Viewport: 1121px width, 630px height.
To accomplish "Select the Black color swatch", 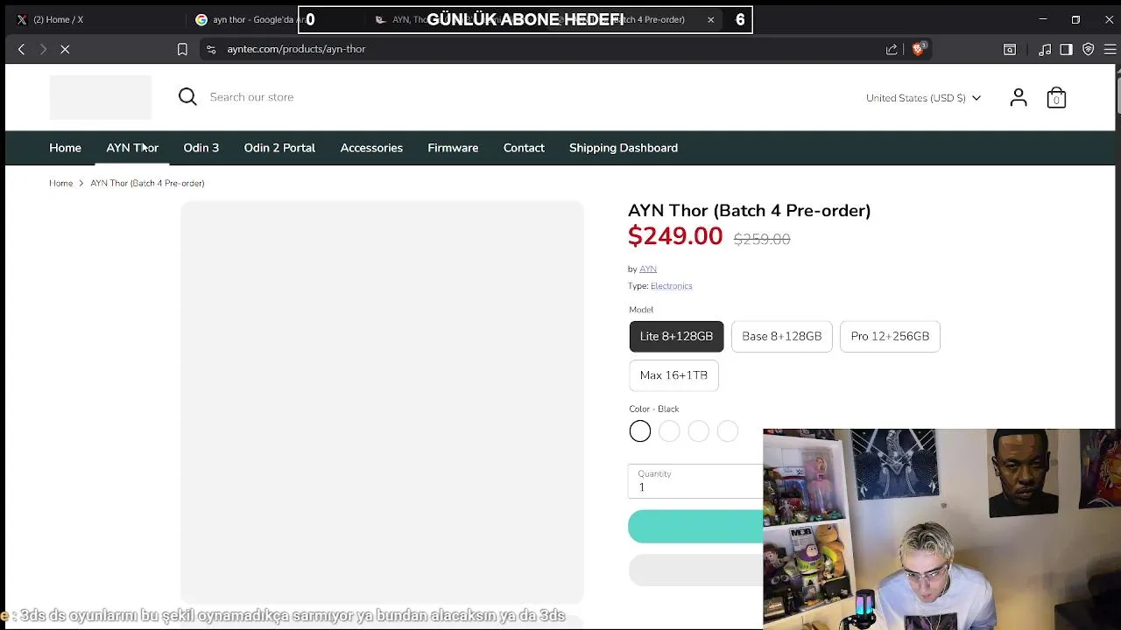I will (640, 431).
